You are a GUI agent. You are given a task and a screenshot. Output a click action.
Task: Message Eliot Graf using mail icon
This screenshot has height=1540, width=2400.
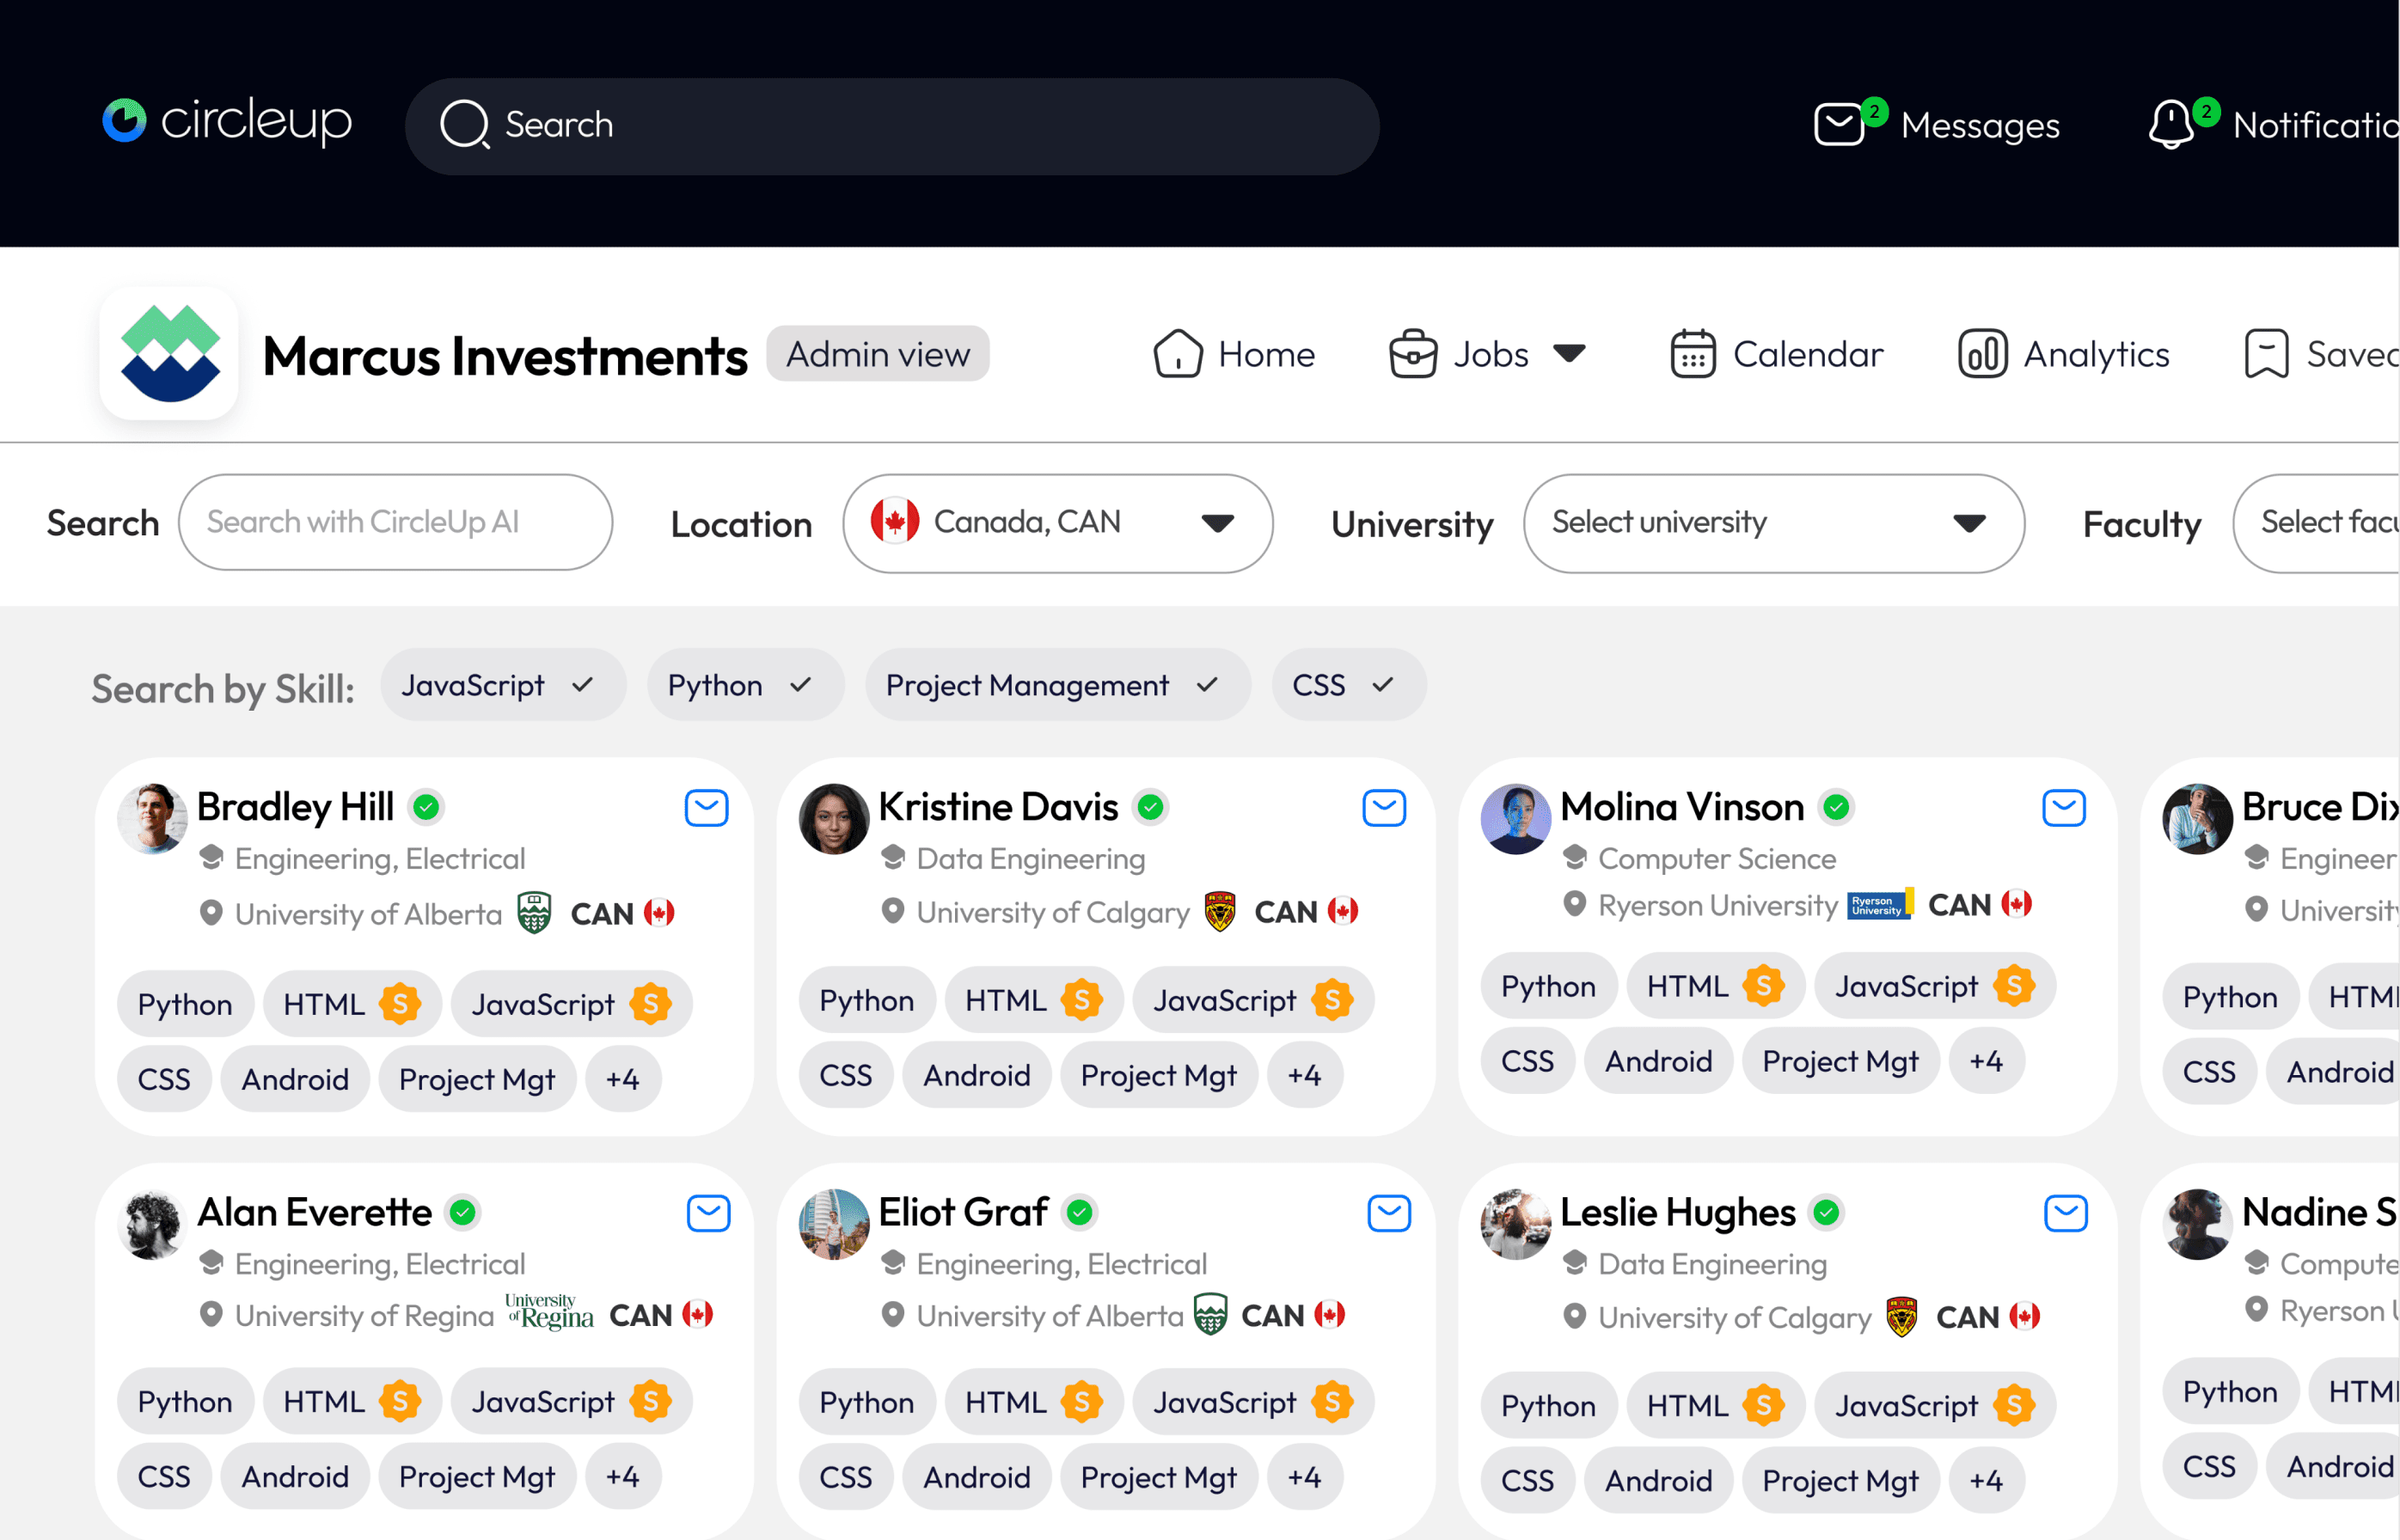point(1388,1213)
